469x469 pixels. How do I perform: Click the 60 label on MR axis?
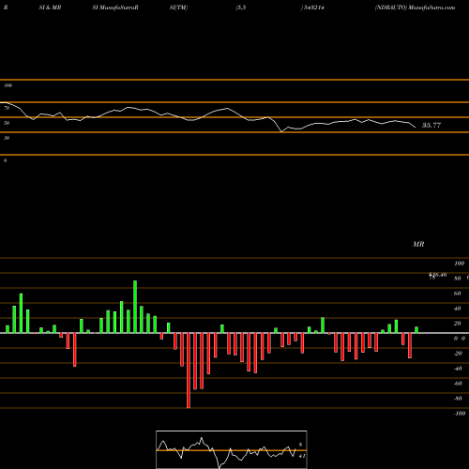458,294
